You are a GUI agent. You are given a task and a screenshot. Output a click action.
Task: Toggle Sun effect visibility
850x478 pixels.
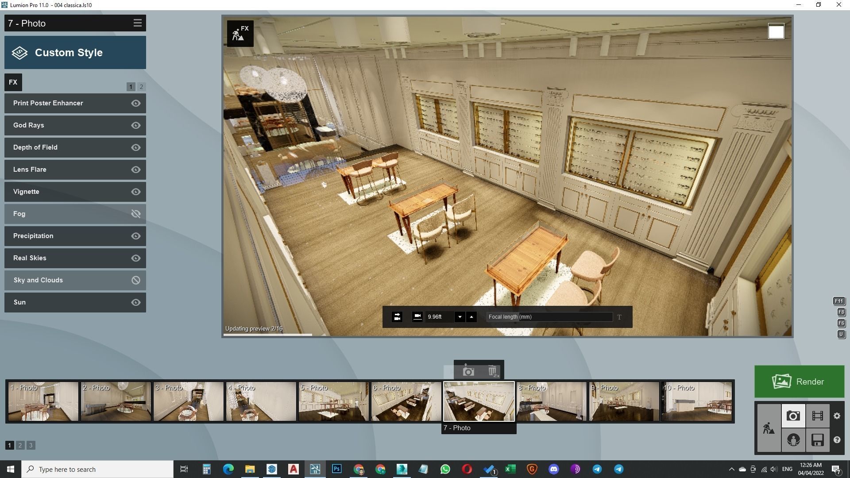[136, 302]
